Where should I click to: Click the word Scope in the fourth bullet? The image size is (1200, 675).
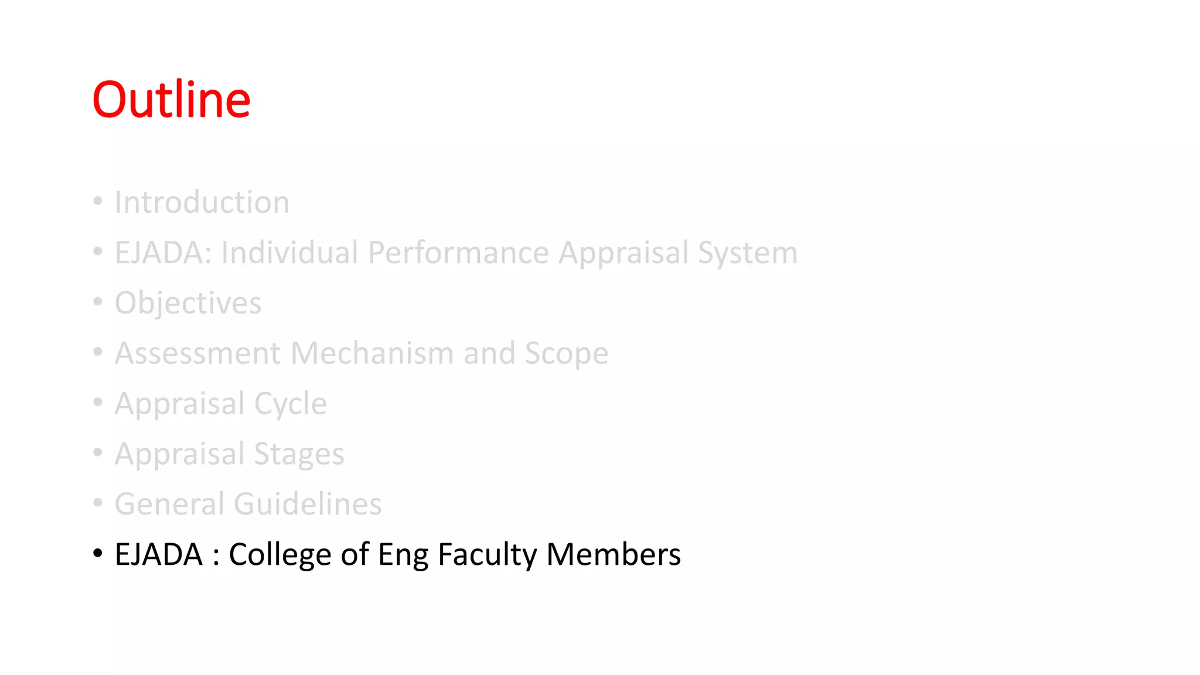pos(567,354)
